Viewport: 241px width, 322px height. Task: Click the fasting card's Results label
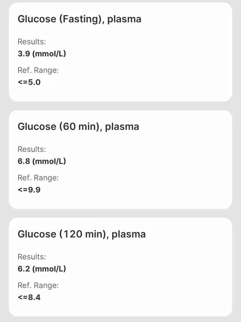[32, 42]
